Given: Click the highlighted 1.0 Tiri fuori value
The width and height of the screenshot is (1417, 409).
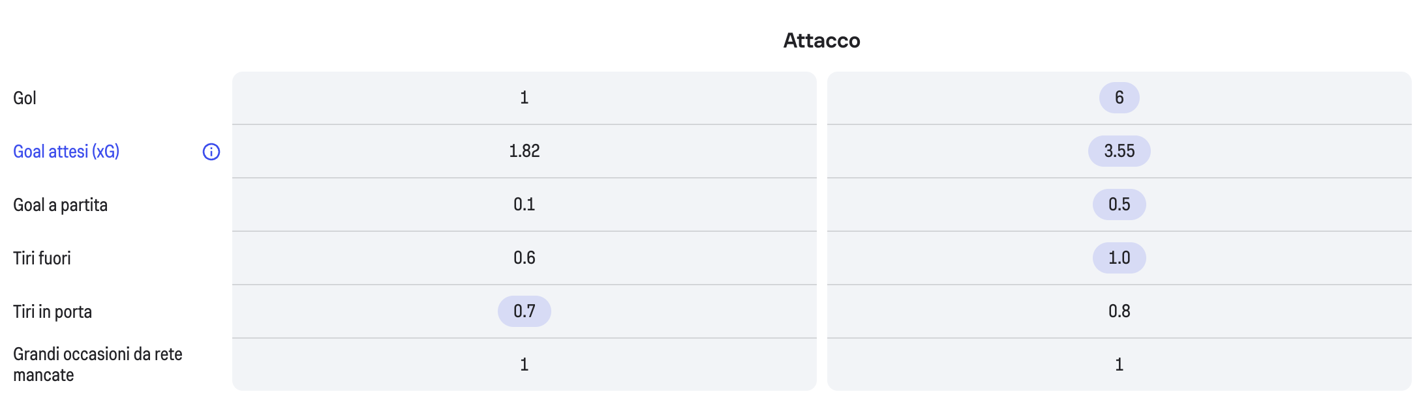Looking at the screenshot, I should (1119, 258).
